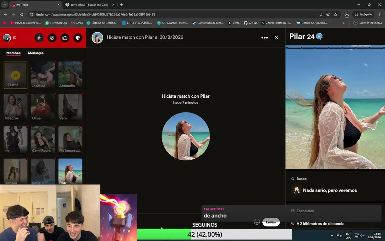
Task: Click 'A 2 kilómetros de distancia' text
Action: (320, 224)
